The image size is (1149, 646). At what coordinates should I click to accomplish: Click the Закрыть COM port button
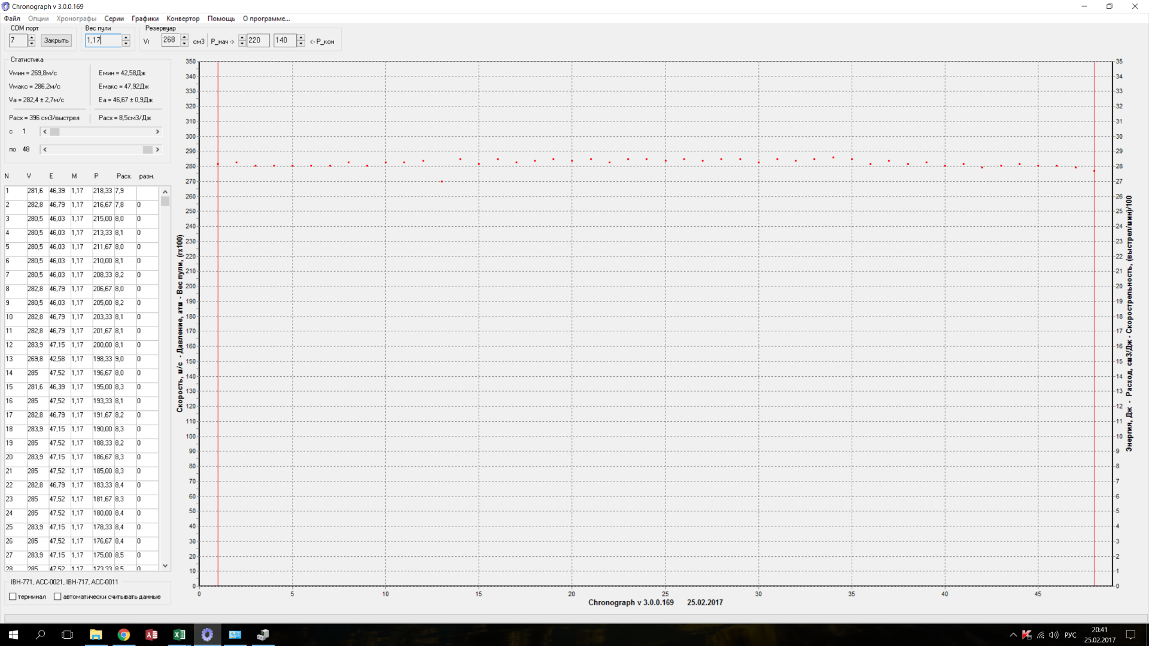[x=56, y=41]
